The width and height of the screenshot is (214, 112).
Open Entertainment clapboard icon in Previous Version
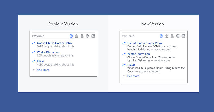pos(93,36)
